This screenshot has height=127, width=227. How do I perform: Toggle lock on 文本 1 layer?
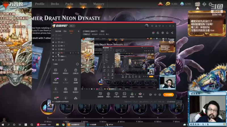[56, 42]
